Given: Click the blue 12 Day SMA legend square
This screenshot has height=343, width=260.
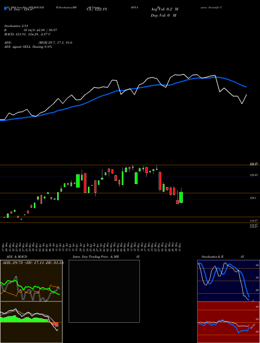Looking at the screenshot, I should click(x=5, y=8).
